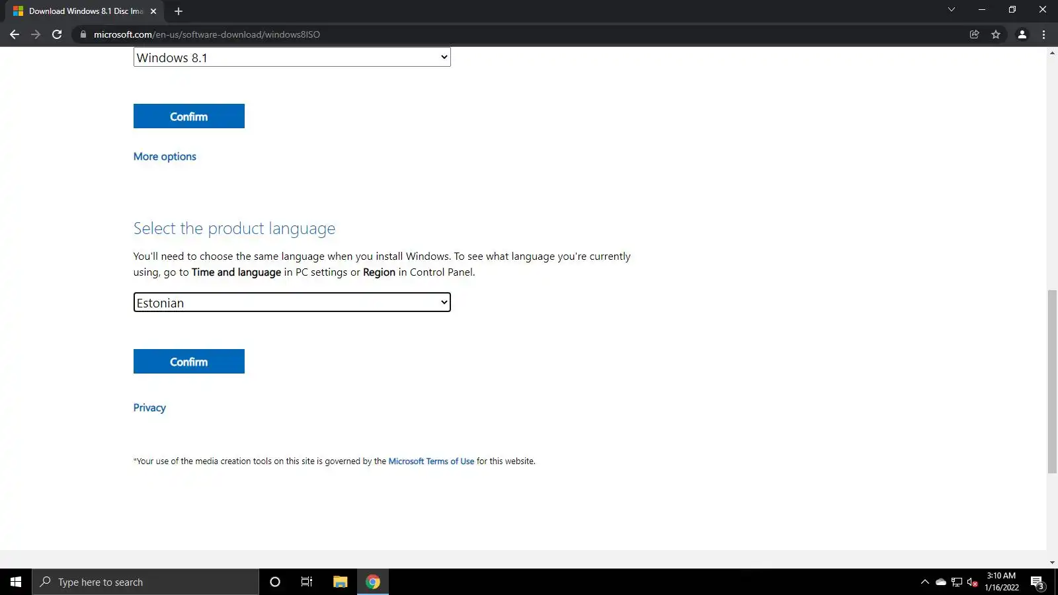The height and width of the screenshot is (595, 1058).
Task: Open the Chrome profile menu
Action: (1022, 34)
